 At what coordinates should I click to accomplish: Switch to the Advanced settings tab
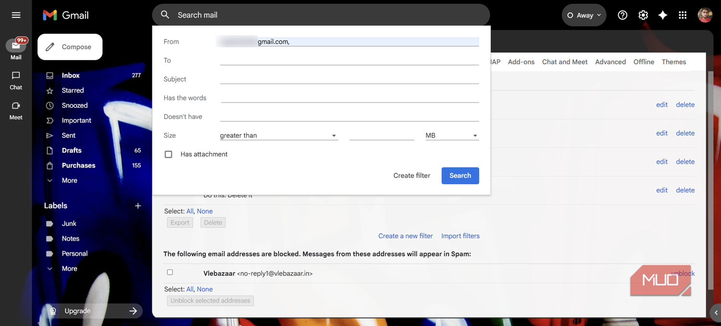coord(610,62)
